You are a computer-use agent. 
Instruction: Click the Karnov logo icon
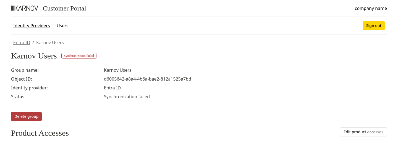[25, 8]
